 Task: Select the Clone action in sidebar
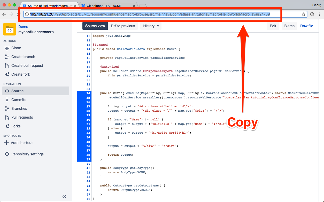point(16,48)
